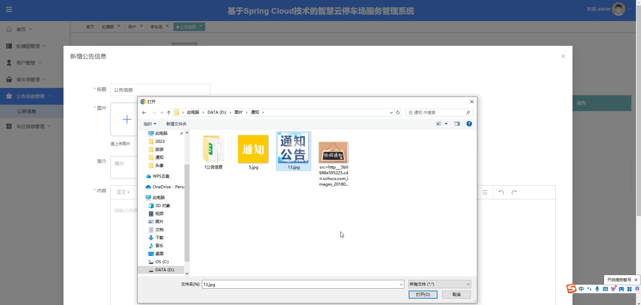Select the 1公告信息 folder
This screenshot has height=305, width=641.
pyautogui.click(x=213, y=152)
